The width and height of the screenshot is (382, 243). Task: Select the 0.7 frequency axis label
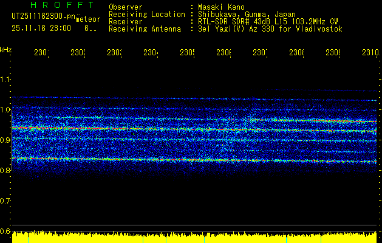coord(5,201)
